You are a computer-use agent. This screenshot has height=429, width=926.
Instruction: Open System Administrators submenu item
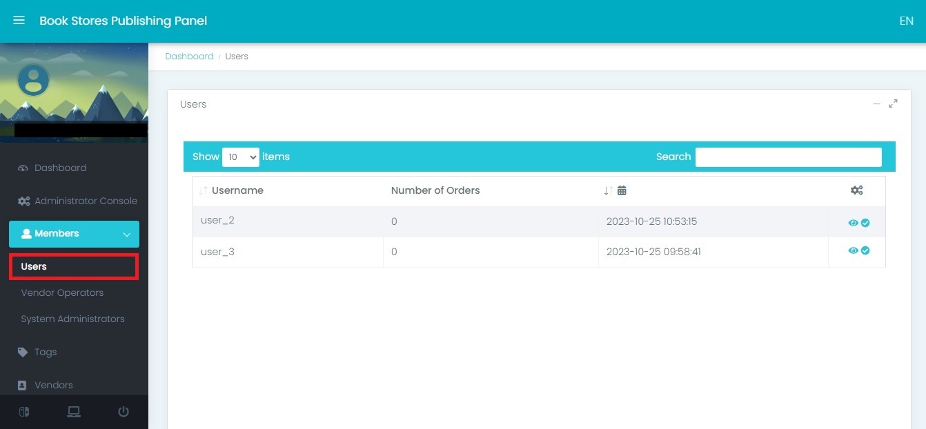pyautogui.click(x=72, y=319)
